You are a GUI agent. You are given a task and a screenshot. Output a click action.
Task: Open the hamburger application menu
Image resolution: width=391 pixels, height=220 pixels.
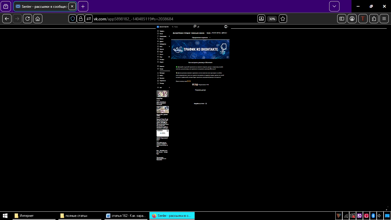[384, 19]
